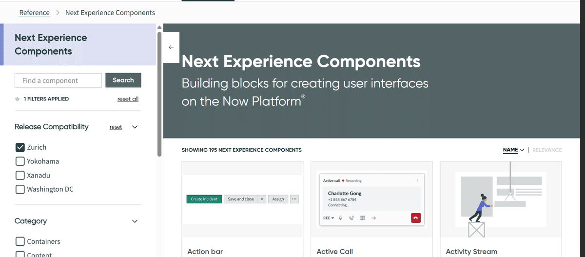Click reset link for Release Compatibility
The width and height of the screenshot is (585, 257).
(116, 127)
